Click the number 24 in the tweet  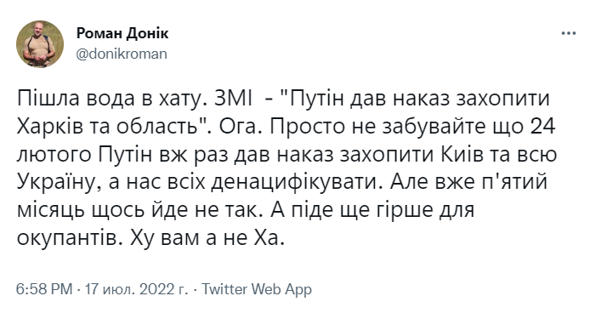[x=542, y=127]
